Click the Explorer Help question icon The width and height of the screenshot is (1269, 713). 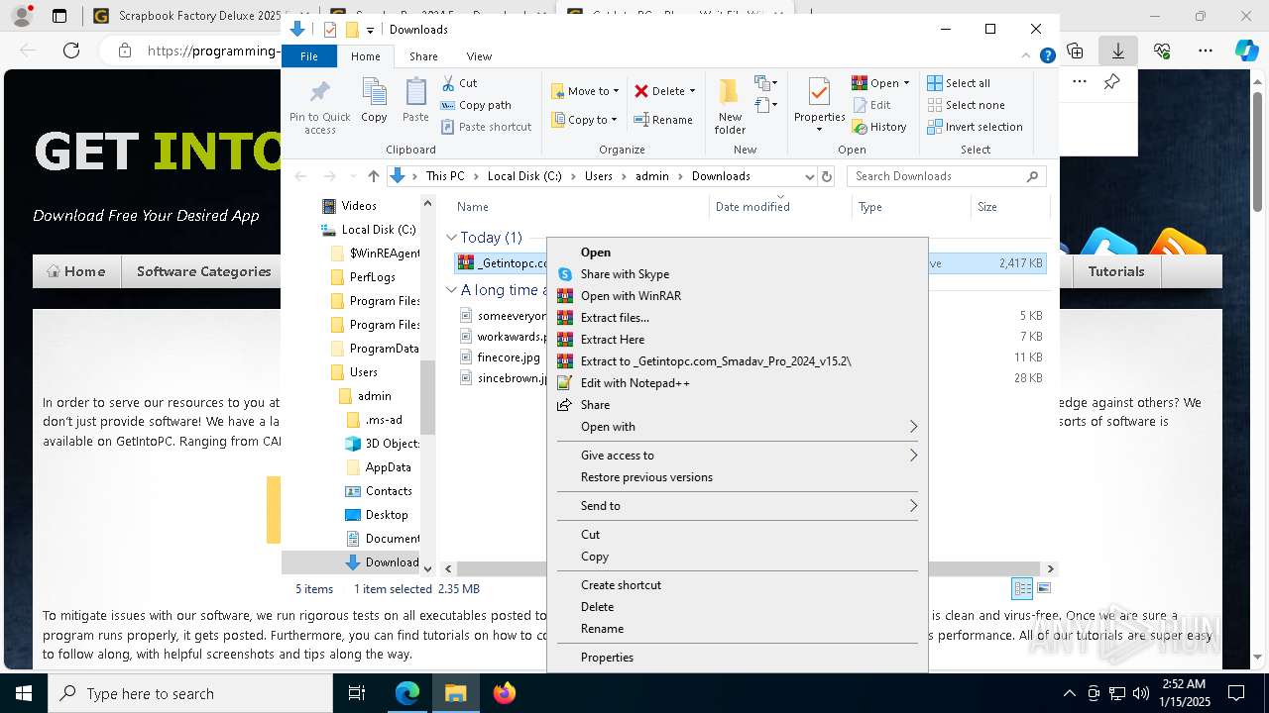coord(1047,56)
